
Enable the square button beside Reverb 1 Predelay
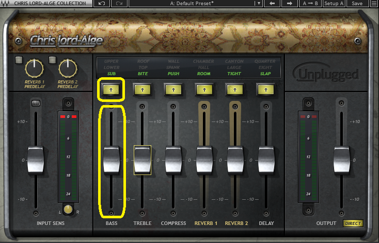coord(19,60)
